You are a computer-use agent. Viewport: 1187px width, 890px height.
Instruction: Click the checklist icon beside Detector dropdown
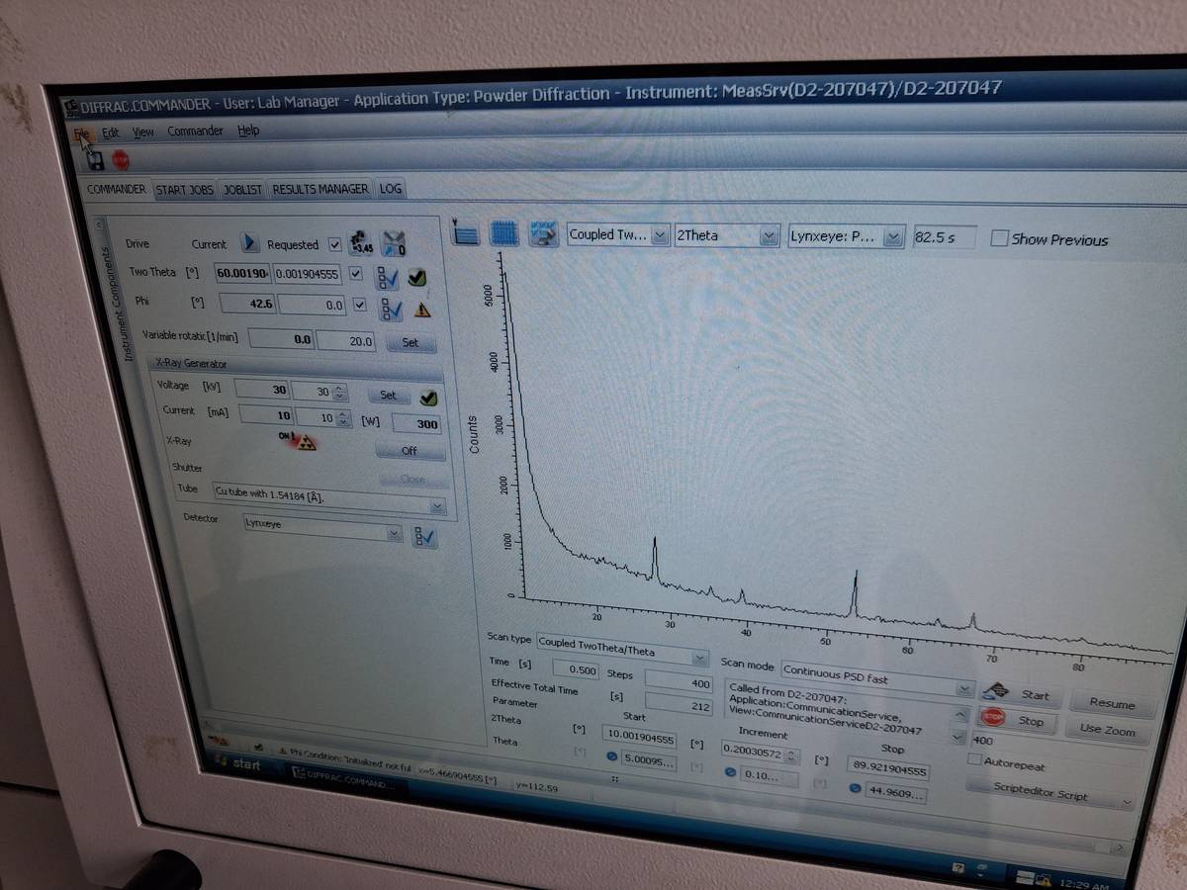425,537
